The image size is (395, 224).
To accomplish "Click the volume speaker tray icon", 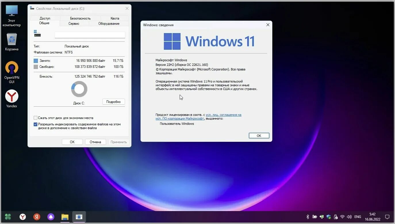I will (349, 217).
